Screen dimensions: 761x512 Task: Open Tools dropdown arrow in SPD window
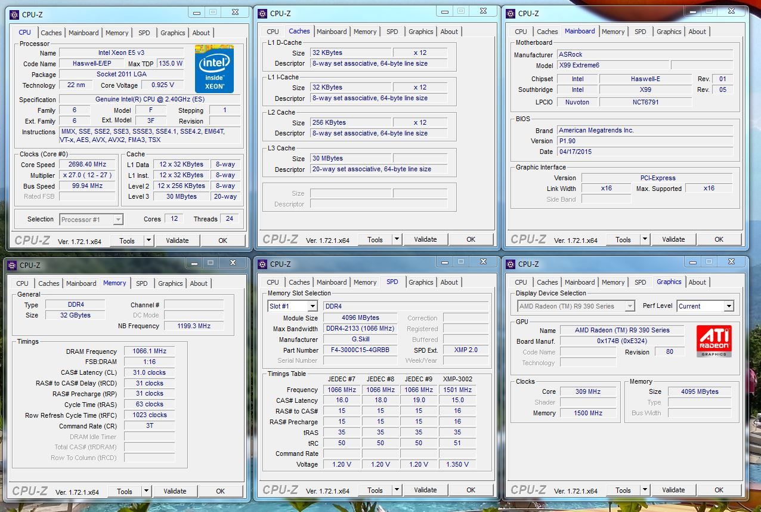pos(397,490)
